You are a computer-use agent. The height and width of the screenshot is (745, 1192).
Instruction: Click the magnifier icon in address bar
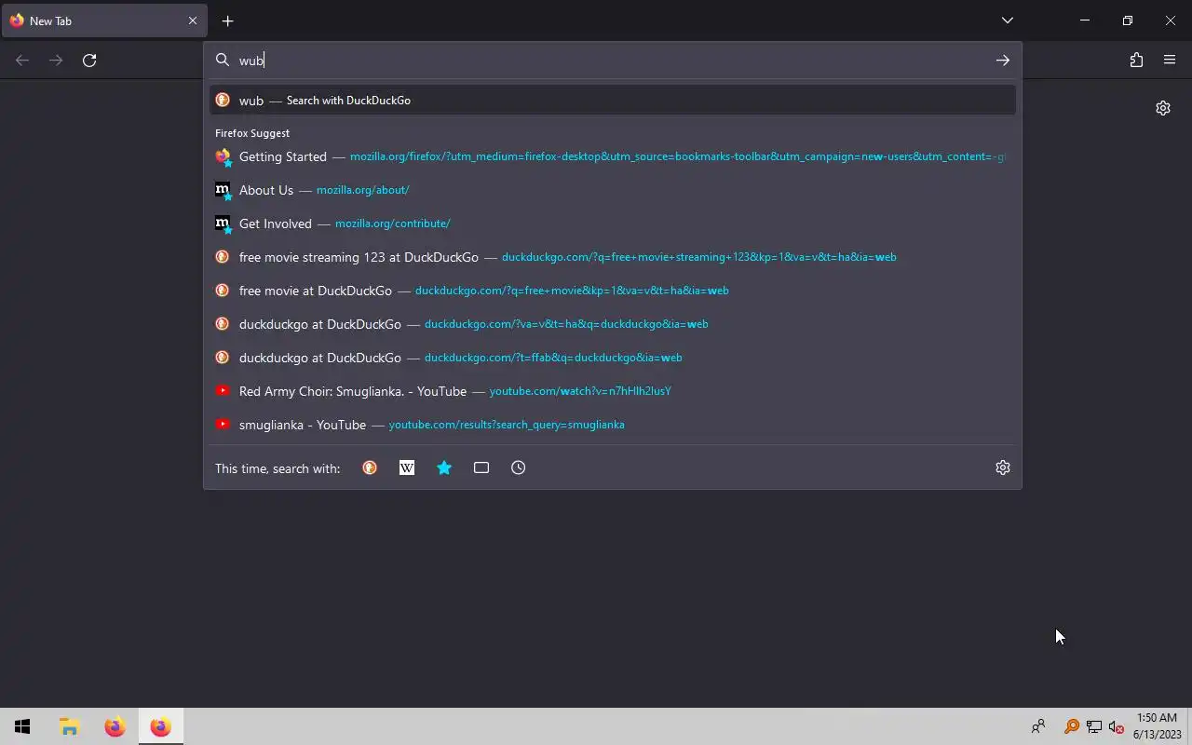click(x=223, y=61)
